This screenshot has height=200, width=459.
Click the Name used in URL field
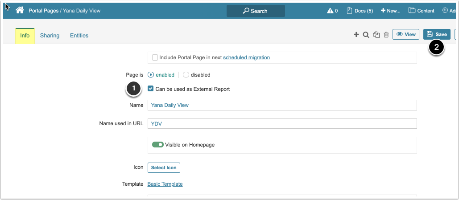coord(282,123)
